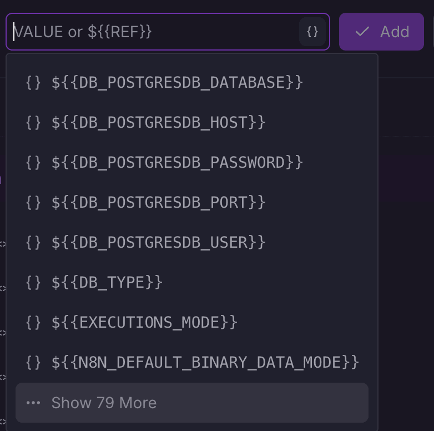
Task: Choose the DB_POSTGRESDB_HOST reference
Action: click(158, 123)
